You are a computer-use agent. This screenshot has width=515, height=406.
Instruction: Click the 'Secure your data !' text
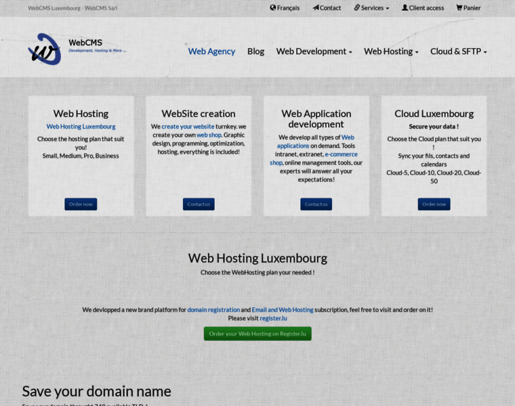434,127
